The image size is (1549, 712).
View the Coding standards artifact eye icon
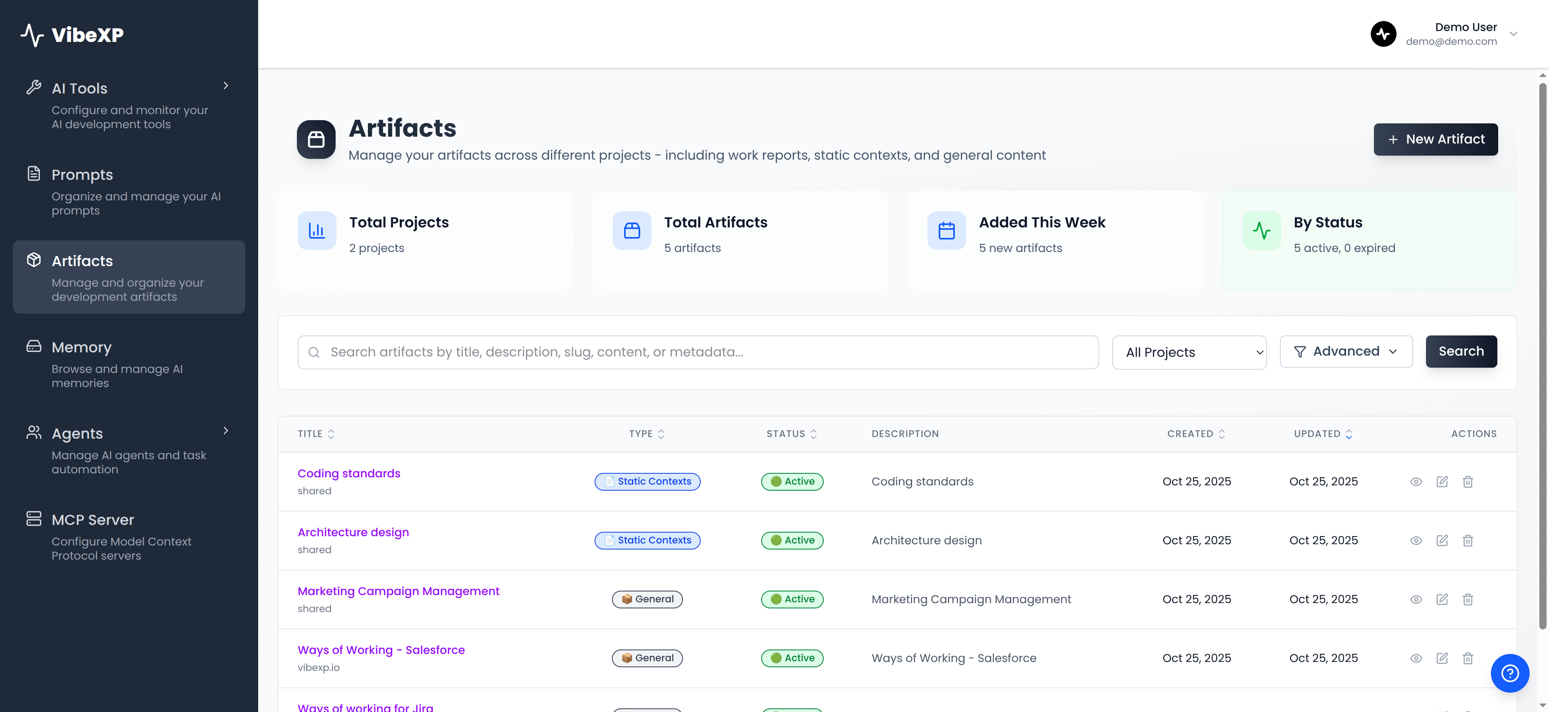(x=1416, y=481)
